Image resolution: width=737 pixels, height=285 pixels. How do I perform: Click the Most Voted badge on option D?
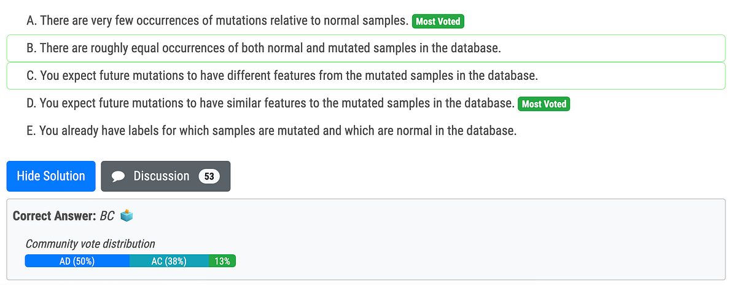click(x=544, y=104)
